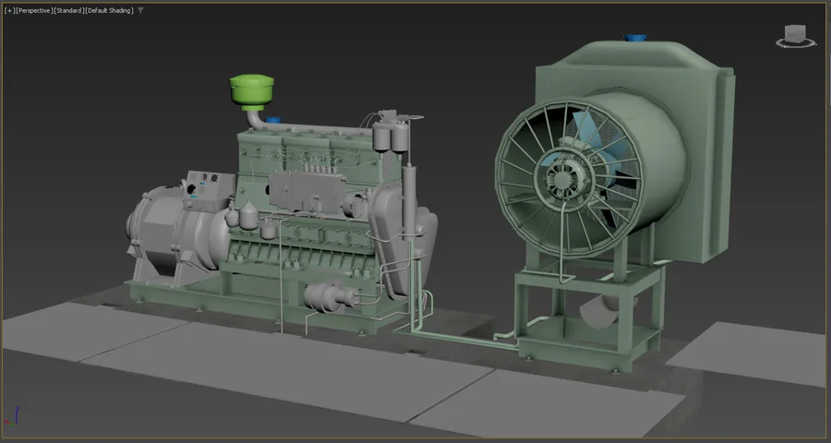
Task: Click the viewport filter funnel icon
Action: 140,10
